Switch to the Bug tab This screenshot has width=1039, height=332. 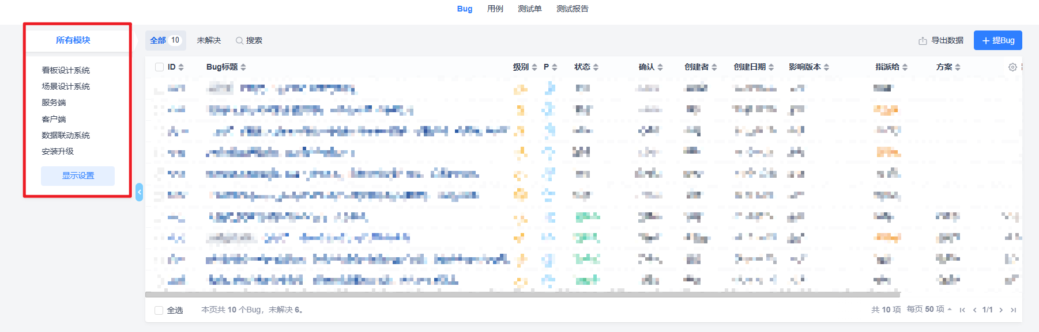click(465, 9)
